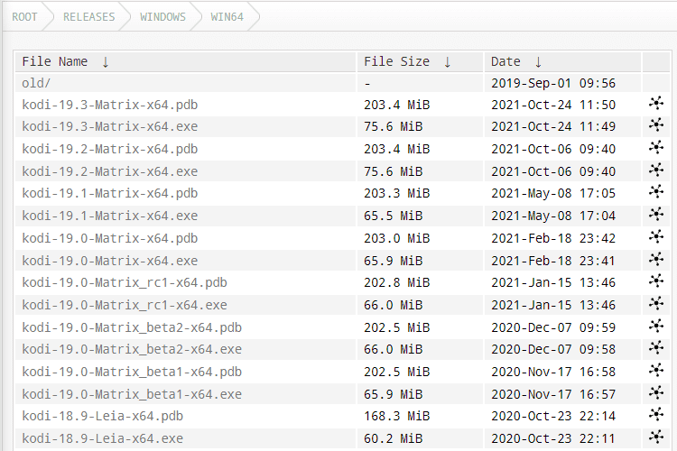Open mirror list icon for kodi-19.3-Matrix-x64.exe
The image size is (677, 451).
[x=656, y=125]
